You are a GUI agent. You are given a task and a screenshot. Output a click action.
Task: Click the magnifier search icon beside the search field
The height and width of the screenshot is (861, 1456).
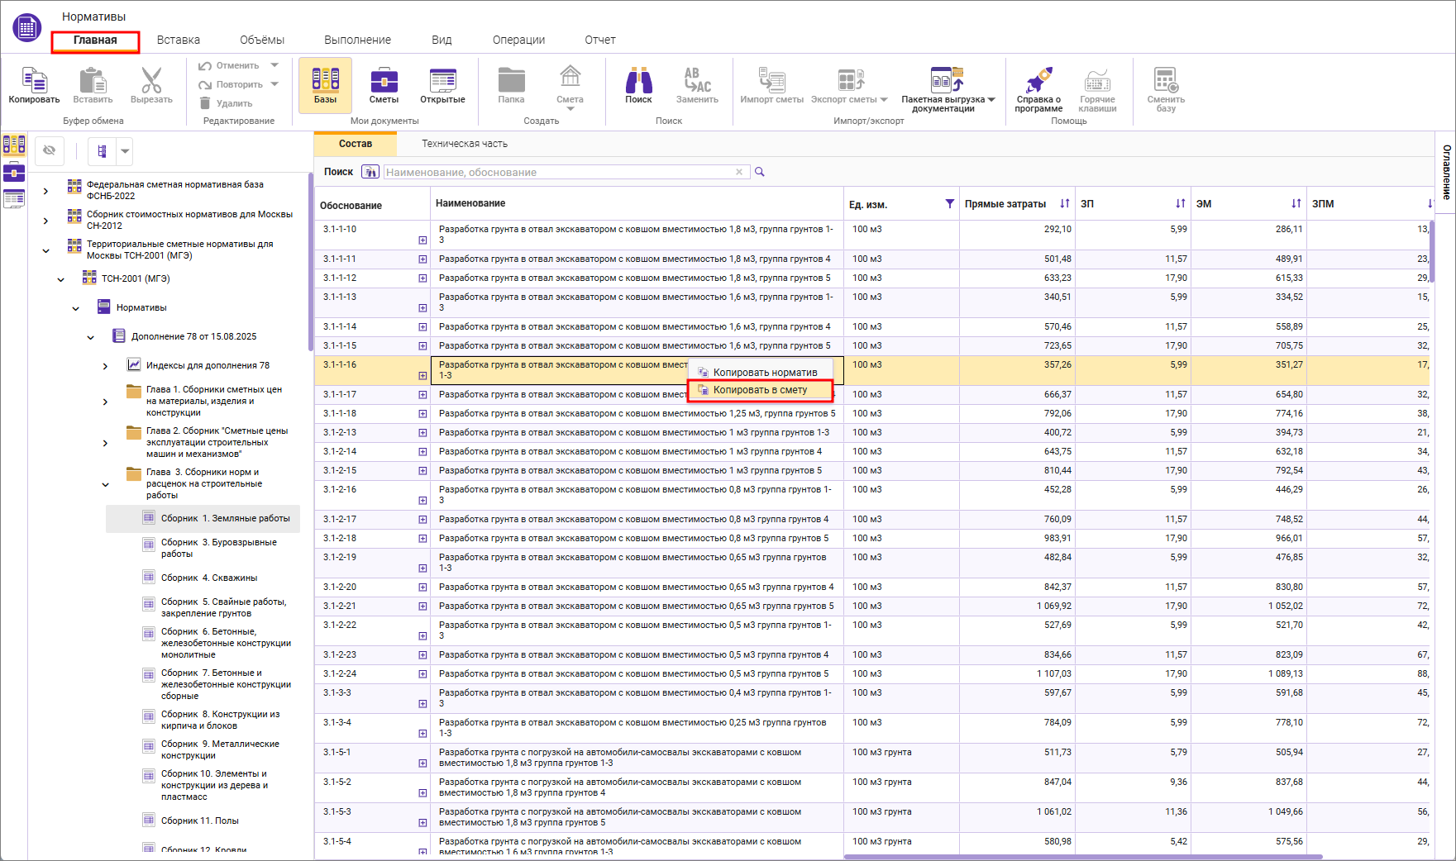[760, 172]
